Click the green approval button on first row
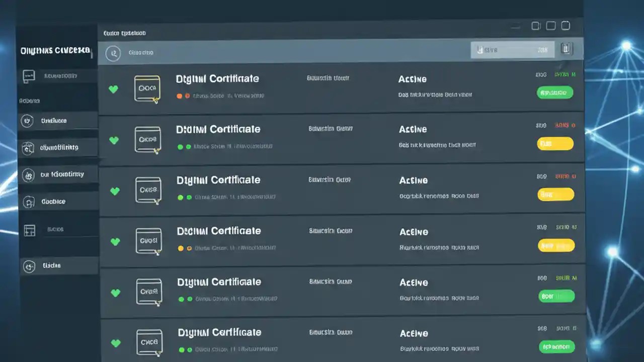The height and width of the screenshot is (362, 644). click(x=554, y=93)
